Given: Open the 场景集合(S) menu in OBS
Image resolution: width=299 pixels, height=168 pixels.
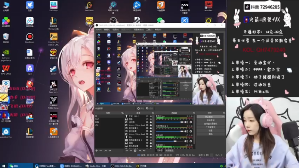Looking at the screenshot, I should (139, 30).
